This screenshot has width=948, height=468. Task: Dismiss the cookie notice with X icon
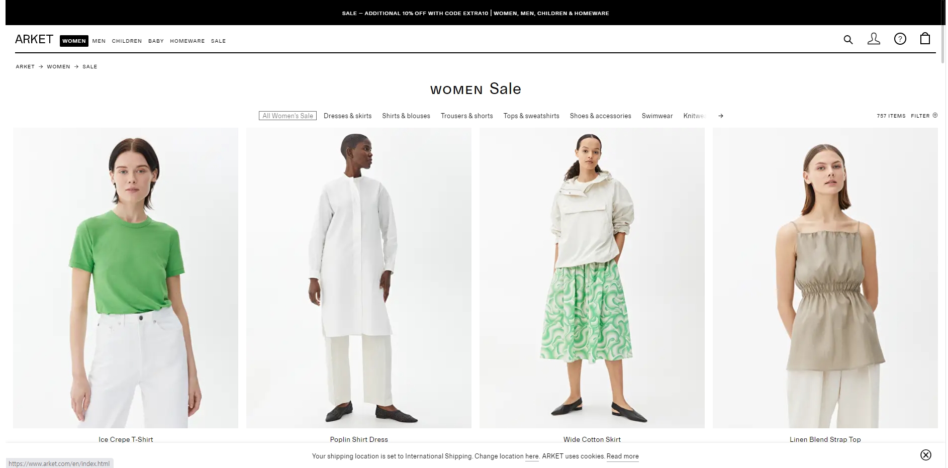tap(925, 455)
